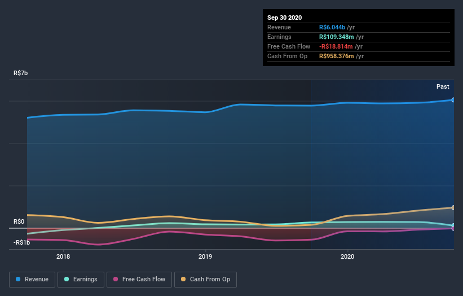Image resolution: width=463 pixels, height=296 pixels.
Task: Click the R$109.348m earnings value
Action: (336, 37)
